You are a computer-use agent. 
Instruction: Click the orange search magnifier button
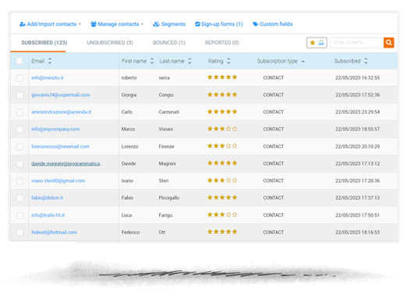[389, 43]
